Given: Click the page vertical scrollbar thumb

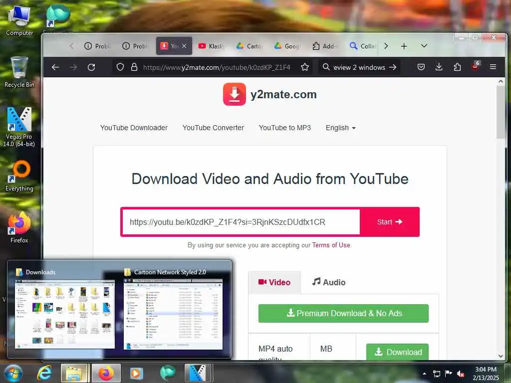Looking at the screenshot, I should point(501,112).
